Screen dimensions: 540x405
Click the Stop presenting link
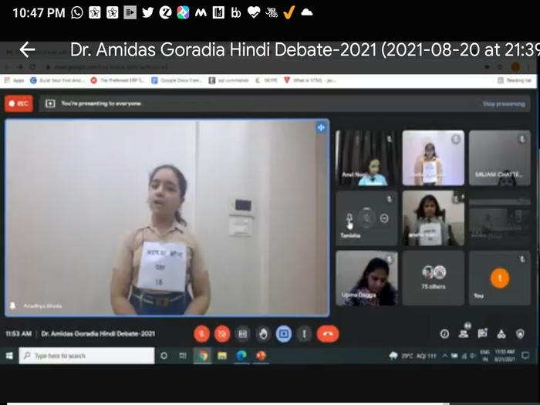coord(504,103)
